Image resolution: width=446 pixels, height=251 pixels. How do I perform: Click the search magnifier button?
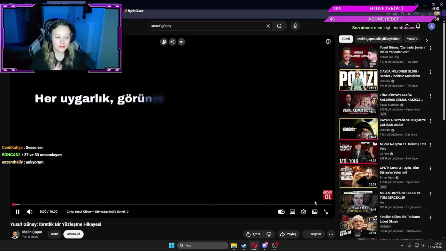coord(279,26)
